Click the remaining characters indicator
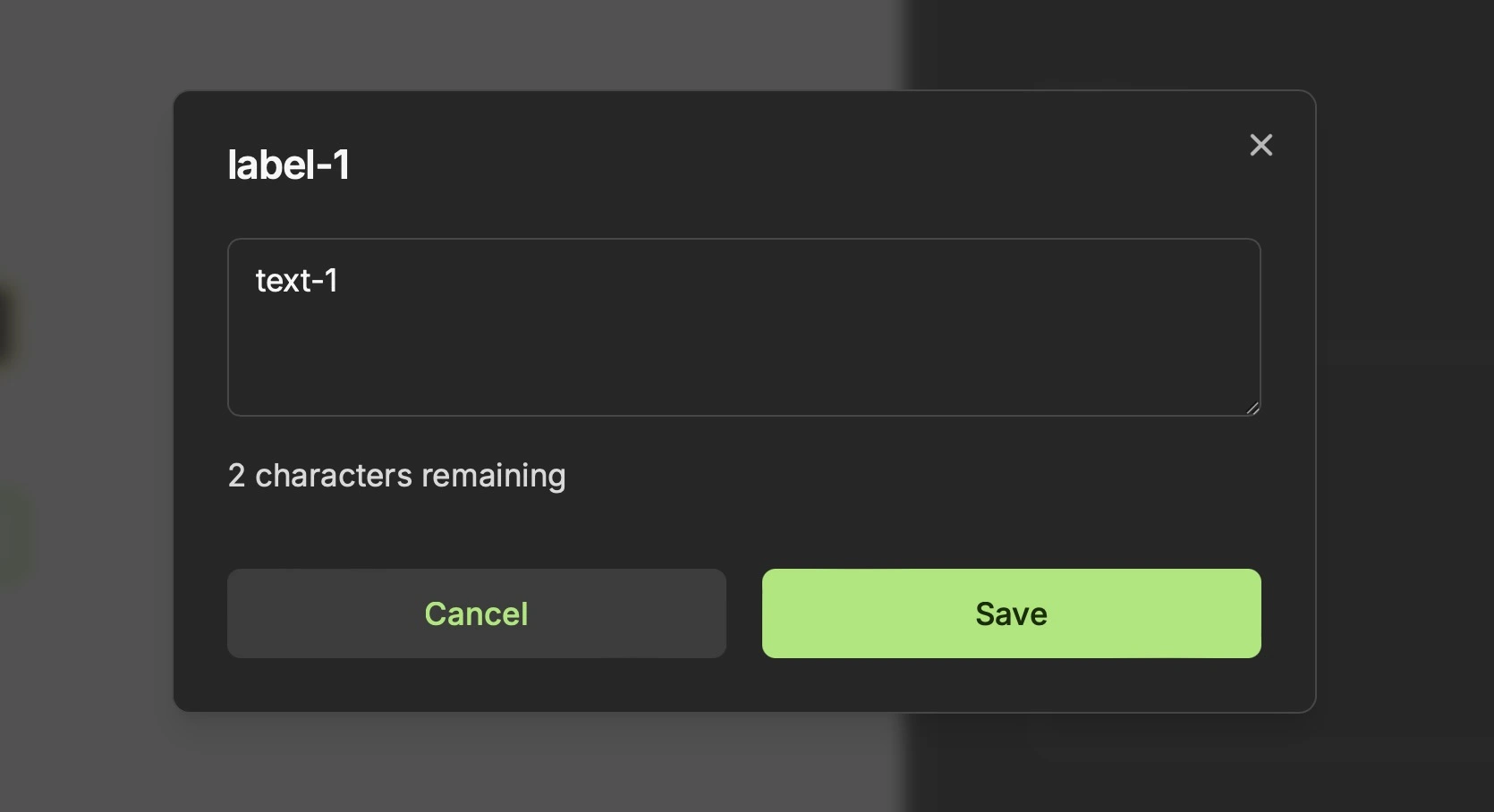 (x=396, y=476)
